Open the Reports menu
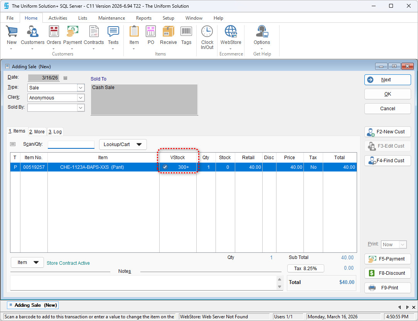418x321 pixels. [143, 18]
